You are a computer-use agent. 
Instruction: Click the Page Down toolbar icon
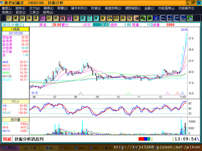click(x=176, y=18)
